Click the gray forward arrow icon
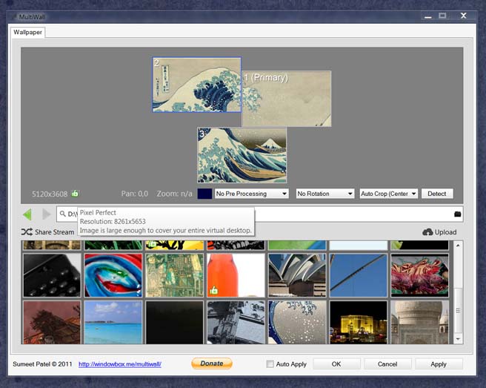Viewport: 486px width, 388px height. pyautogui.click(x=46, y=214)
